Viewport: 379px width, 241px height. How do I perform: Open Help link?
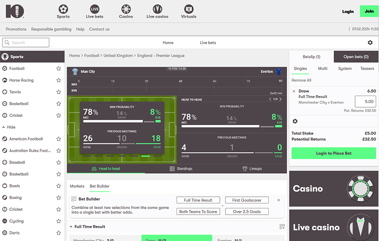point(80,29)
